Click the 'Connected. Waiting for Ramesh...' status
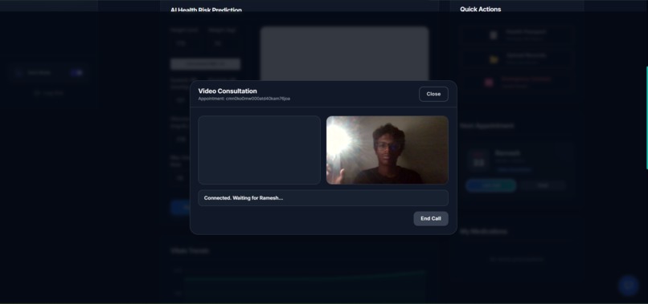 tap(323, 198)
